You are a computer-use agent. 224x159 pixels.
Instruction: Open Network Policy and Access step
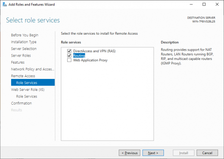pyautogui.click(x=32, y=69)
